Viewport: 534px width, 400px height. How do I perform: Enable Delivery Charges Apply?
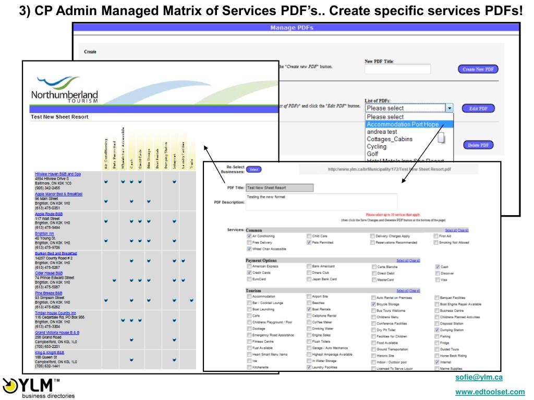tap(372, 236)
